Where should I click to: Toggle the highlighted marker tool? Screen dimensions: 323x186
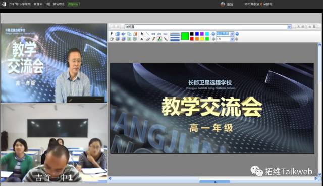click(x=159, y=39)
